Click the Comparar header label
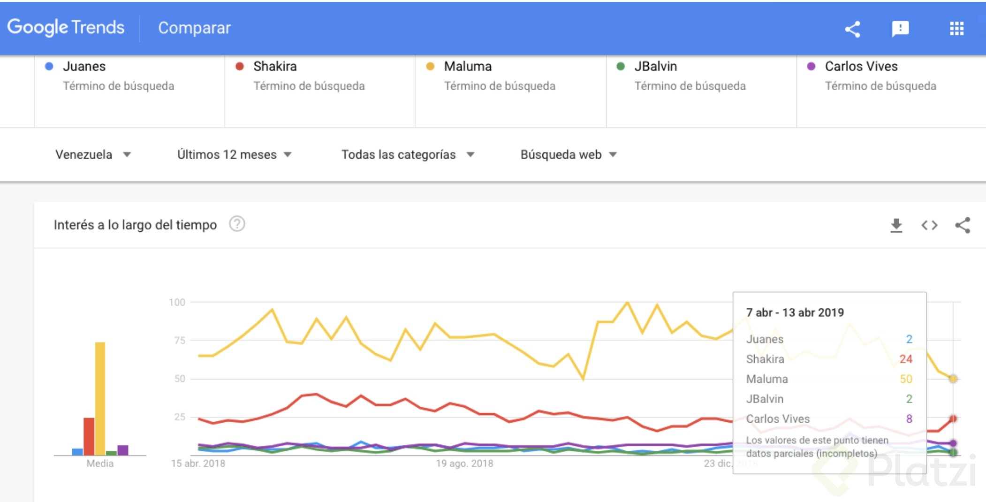Screen dimensions: 986x502 coord(194,28)
